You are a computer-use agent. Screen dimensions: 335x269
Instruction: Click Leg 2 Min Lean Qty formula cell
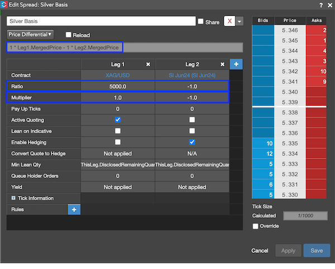point(192,165)
